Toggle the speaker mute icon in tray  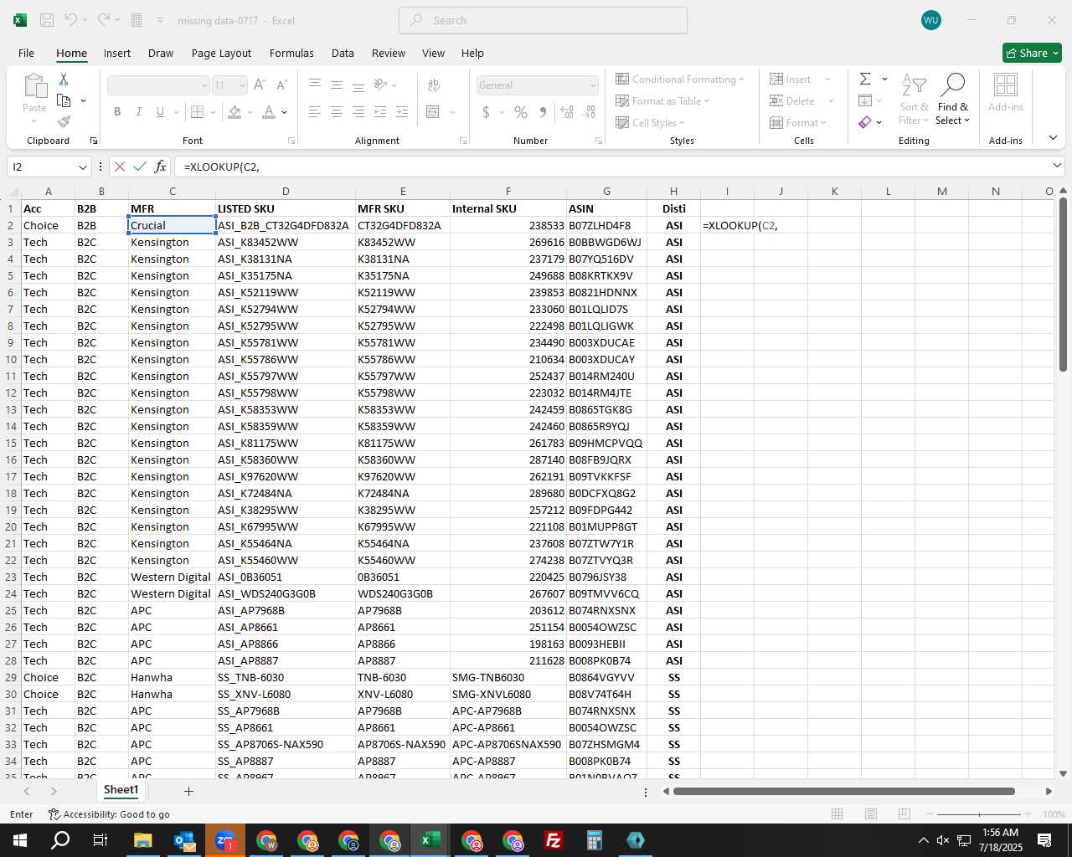coord(943,840)
